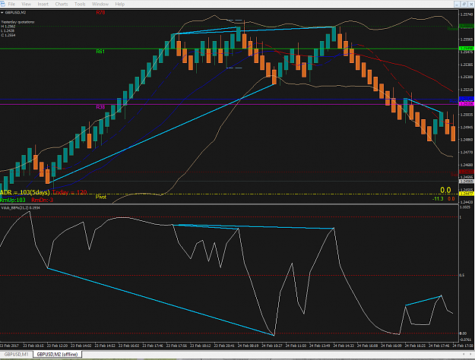Click the R78 level label
This screenshot has width=475, height=360.
pyautogui.click(x=100, y=13)
